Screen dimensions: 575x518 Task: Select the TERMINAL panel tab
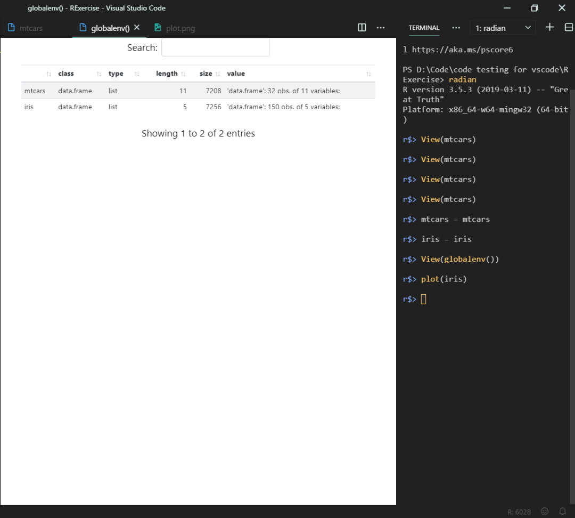point(424,28)
